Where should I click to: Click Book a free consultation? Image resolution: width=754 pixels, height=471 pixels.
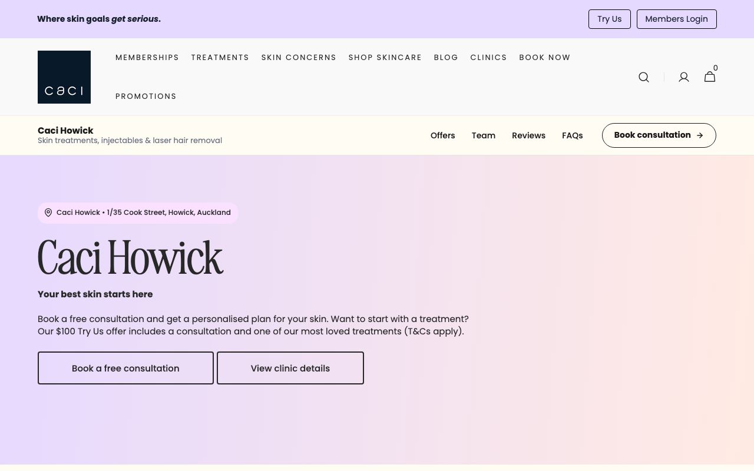point(125,368)
